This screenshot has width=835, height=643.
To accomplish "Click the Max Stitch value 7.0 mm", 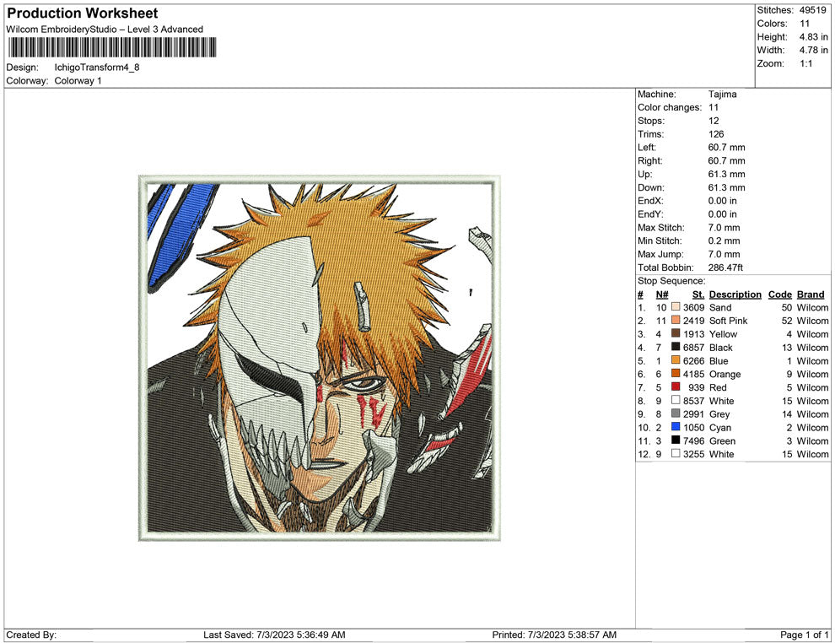I will pyautogui.click(x=725, y=228).
